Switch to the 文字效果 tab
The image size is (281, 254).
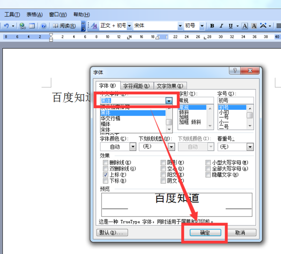170,86
